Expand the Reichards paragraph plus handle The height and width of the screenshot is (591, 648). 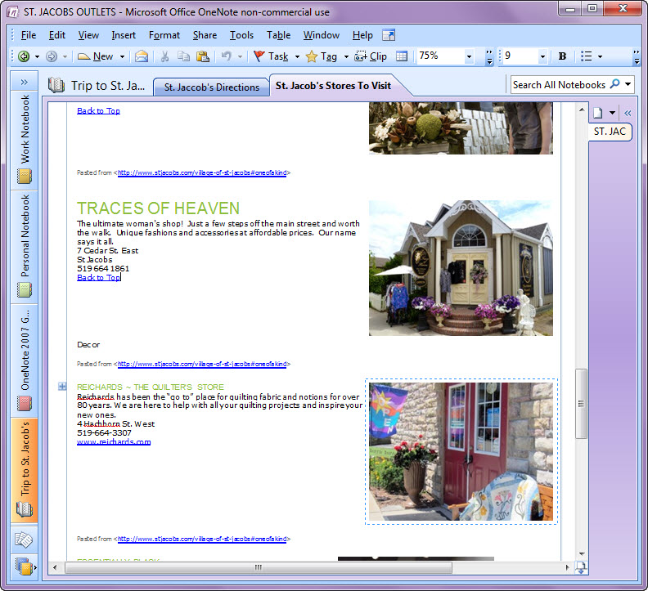[62, 387]
